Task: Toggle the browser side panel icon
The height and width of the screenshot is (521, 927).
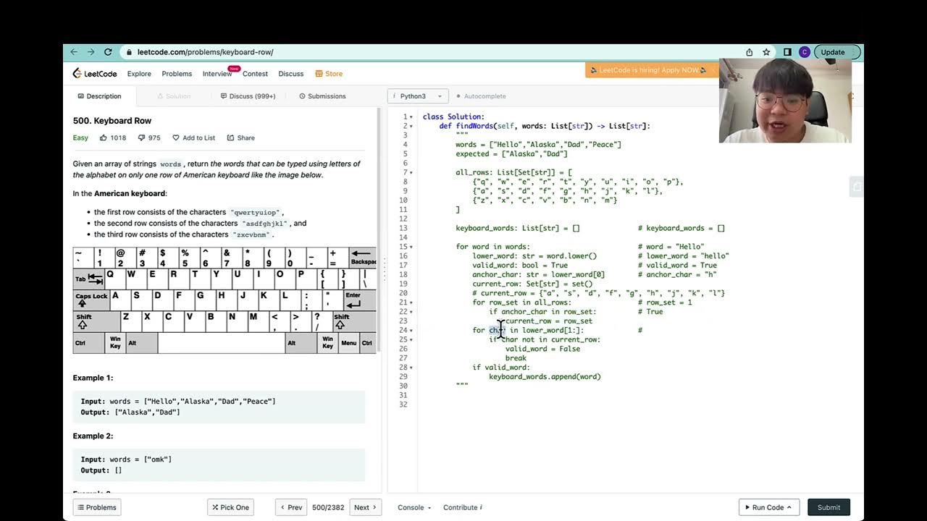Action: pos(787,52)
